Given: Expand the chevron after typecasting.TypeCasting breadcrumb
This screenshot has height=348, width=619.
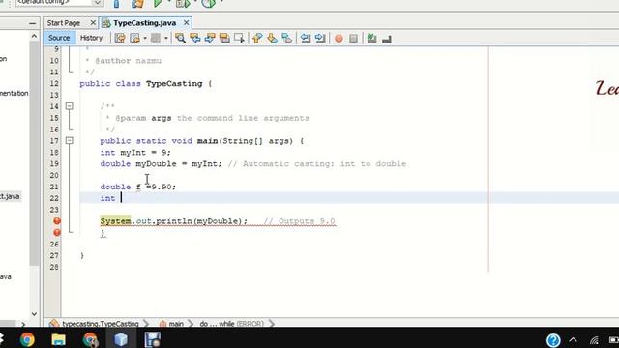Looking at the screenshot, I should [x=146, y=324].
